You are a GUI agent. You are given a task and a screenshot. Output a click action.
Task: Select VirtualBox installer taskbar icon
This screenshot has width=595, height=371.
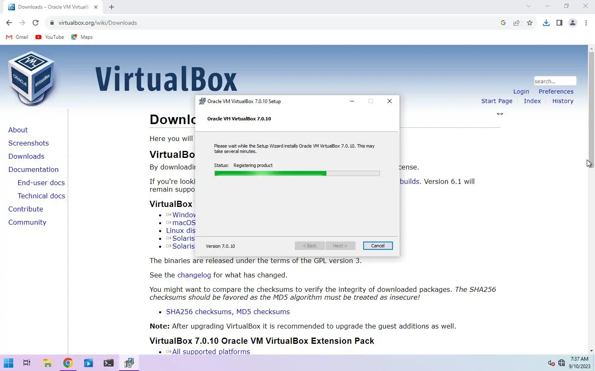(x=129, y=363)
